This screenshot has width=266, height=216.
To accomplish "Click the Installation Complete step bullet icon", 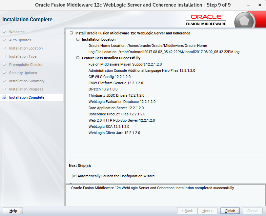I will point(4,97).
